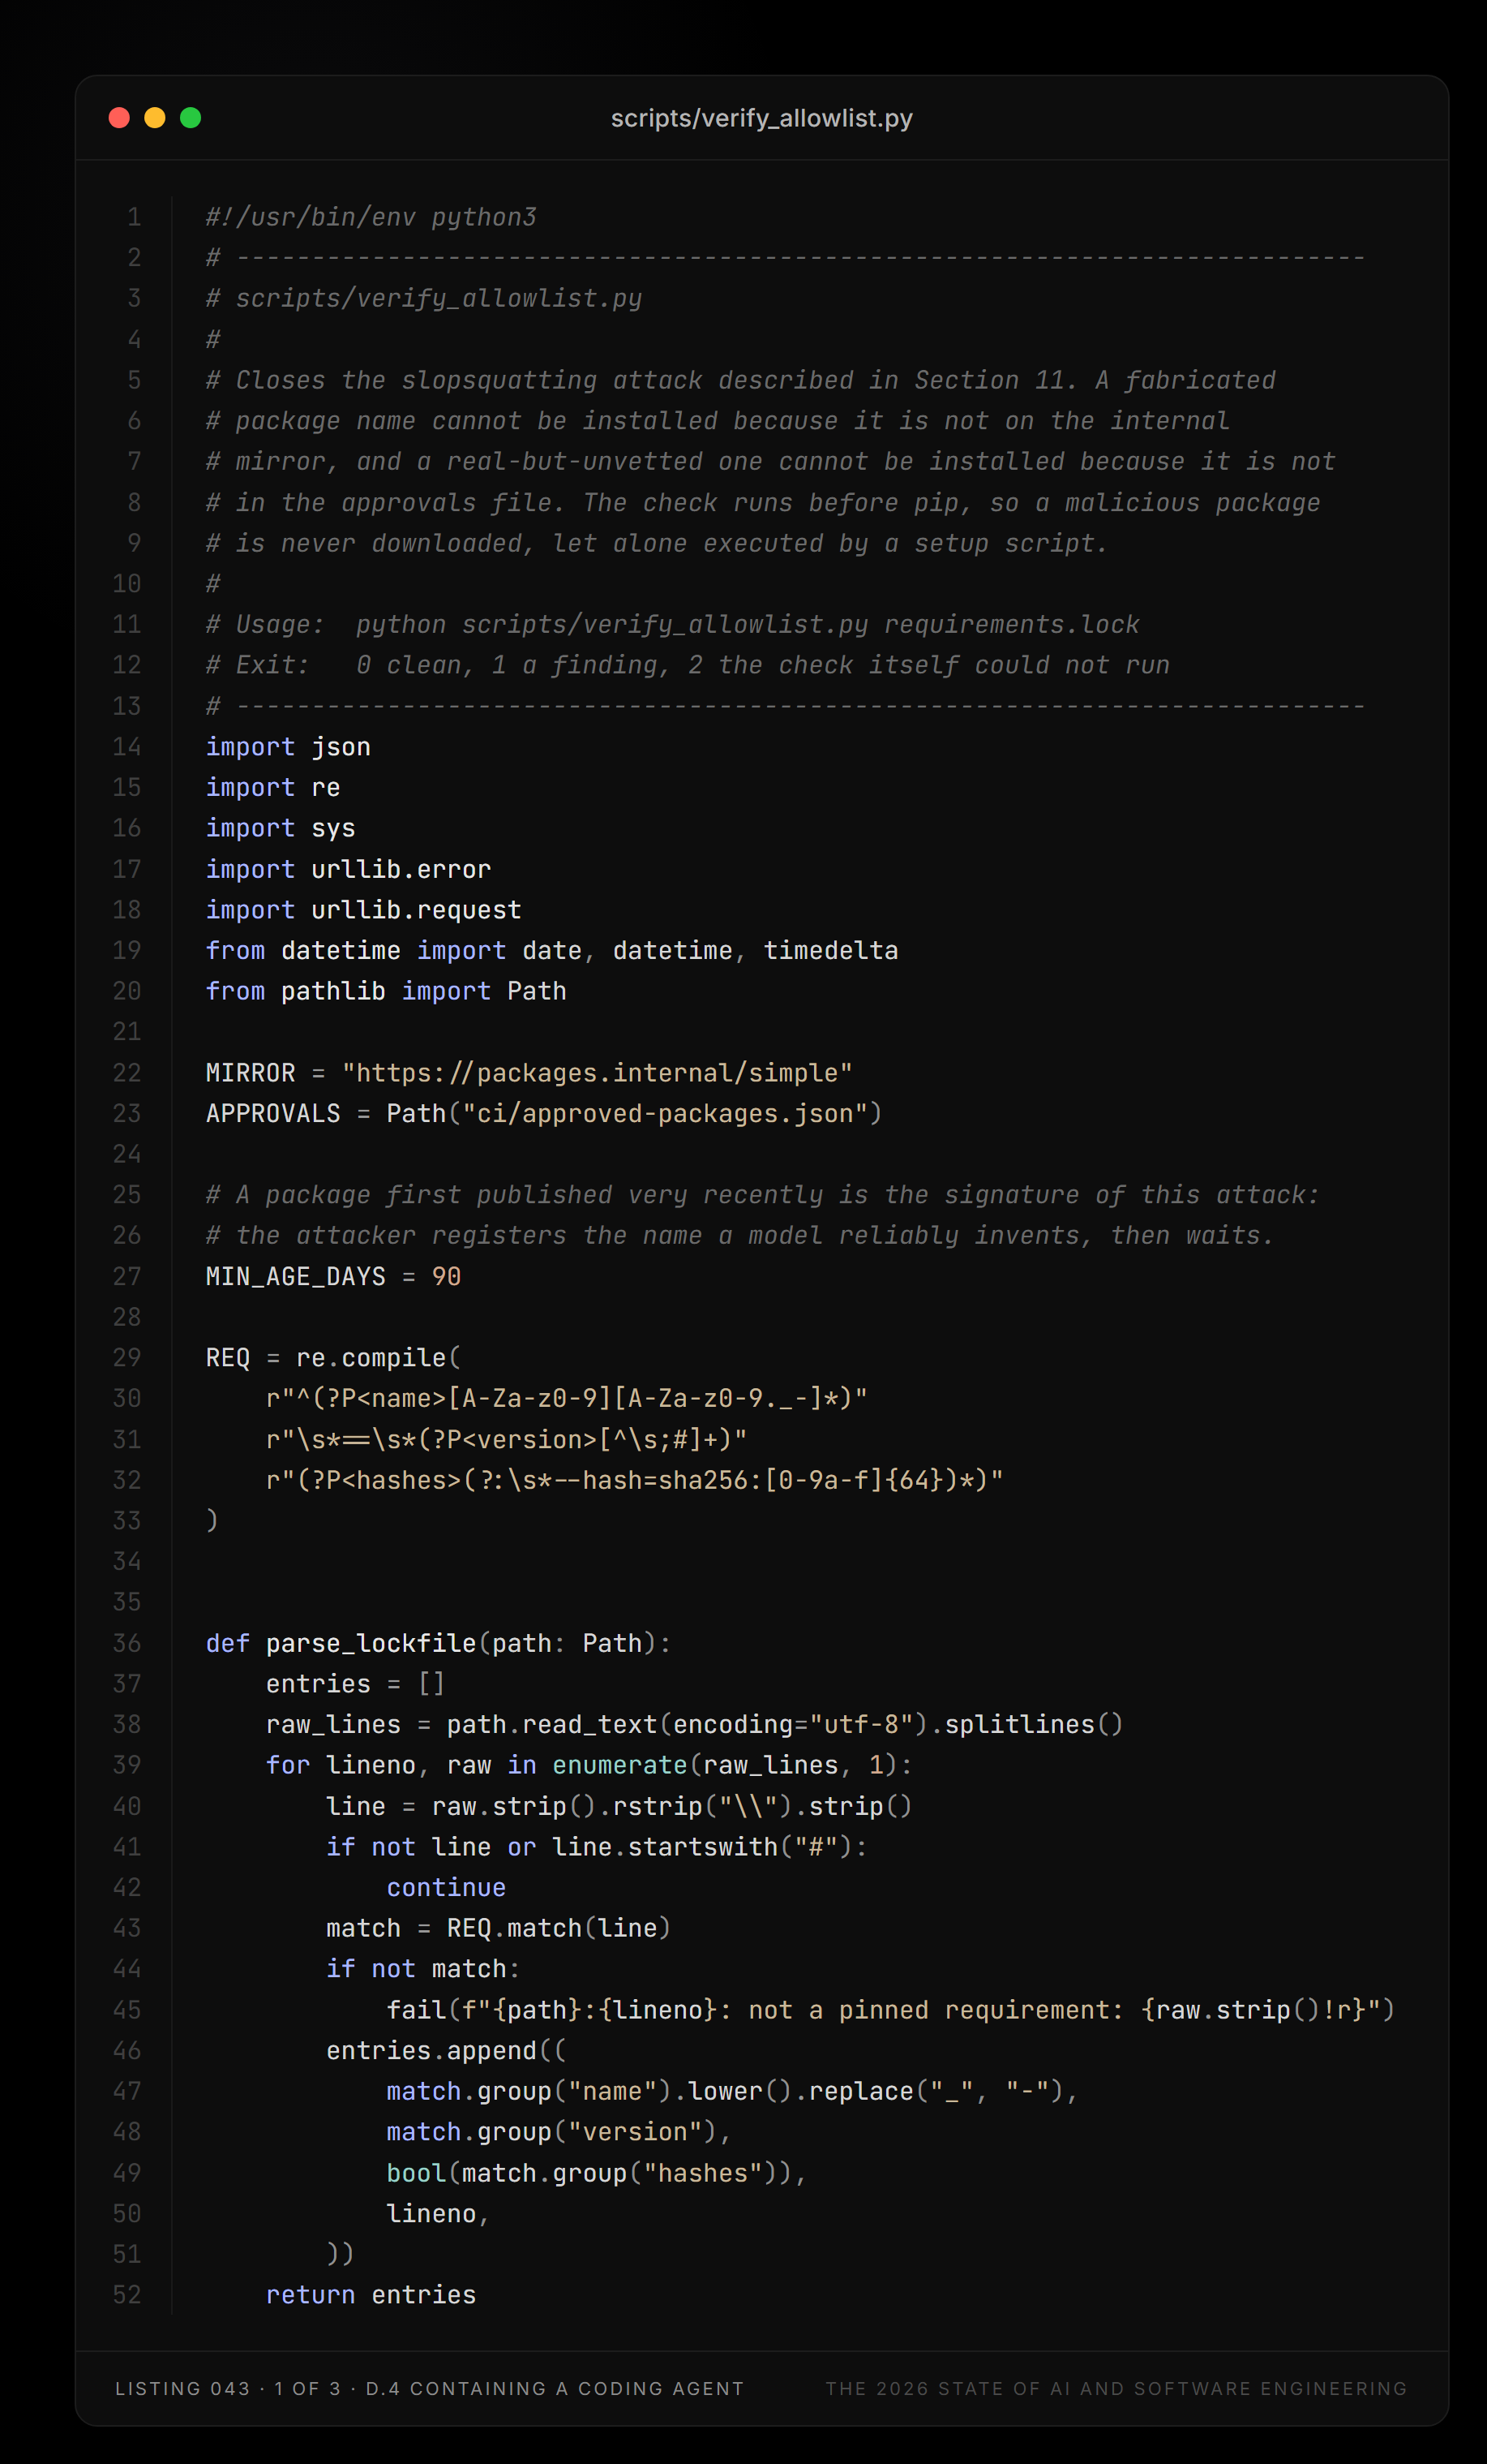Click the yellow minimize window dot

[155, 118]
